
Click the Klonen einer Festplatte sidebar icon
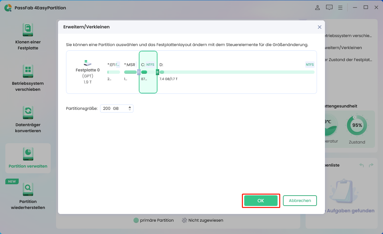(x=28, y=30)
